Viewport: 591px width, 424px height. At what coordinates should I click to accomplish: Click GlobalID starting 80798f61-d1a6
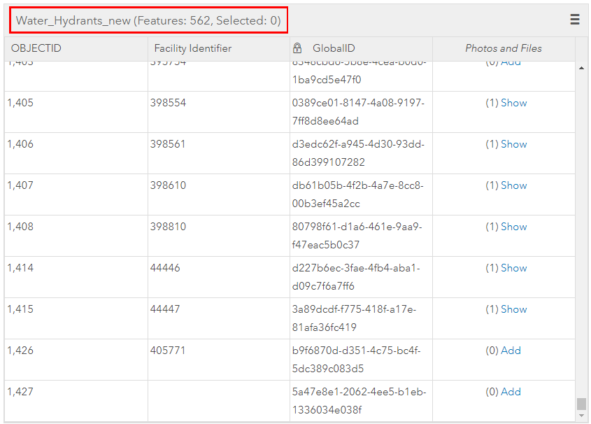357,236
